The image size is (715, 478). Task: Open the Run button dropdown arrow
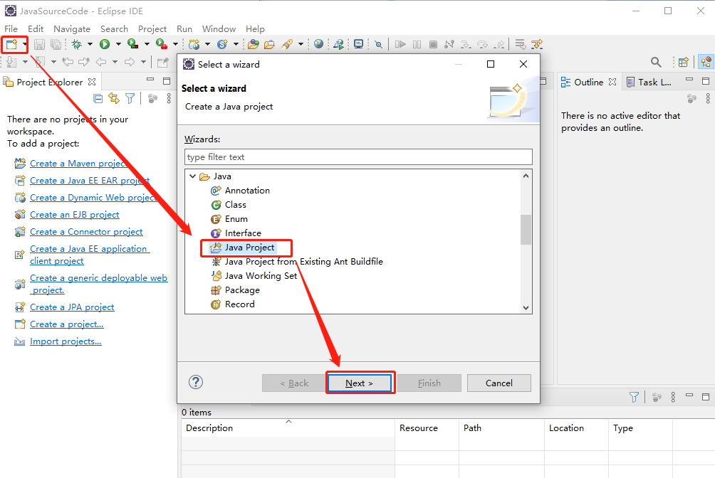click(x=118, y=44)
